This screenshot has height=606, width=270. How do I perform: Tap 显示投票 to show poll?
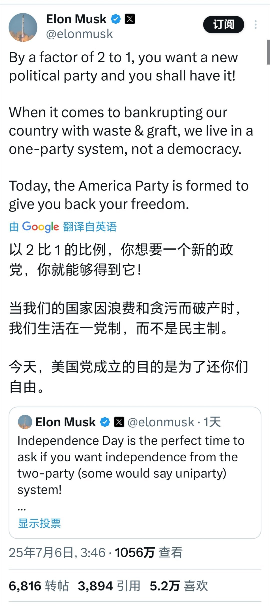click(x=39, y=523)
